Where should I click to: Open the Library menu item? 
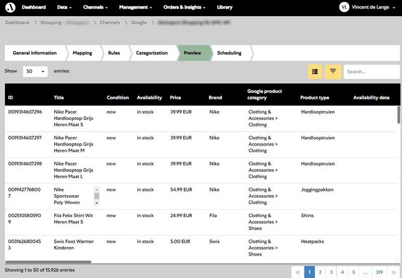[225, 7]
